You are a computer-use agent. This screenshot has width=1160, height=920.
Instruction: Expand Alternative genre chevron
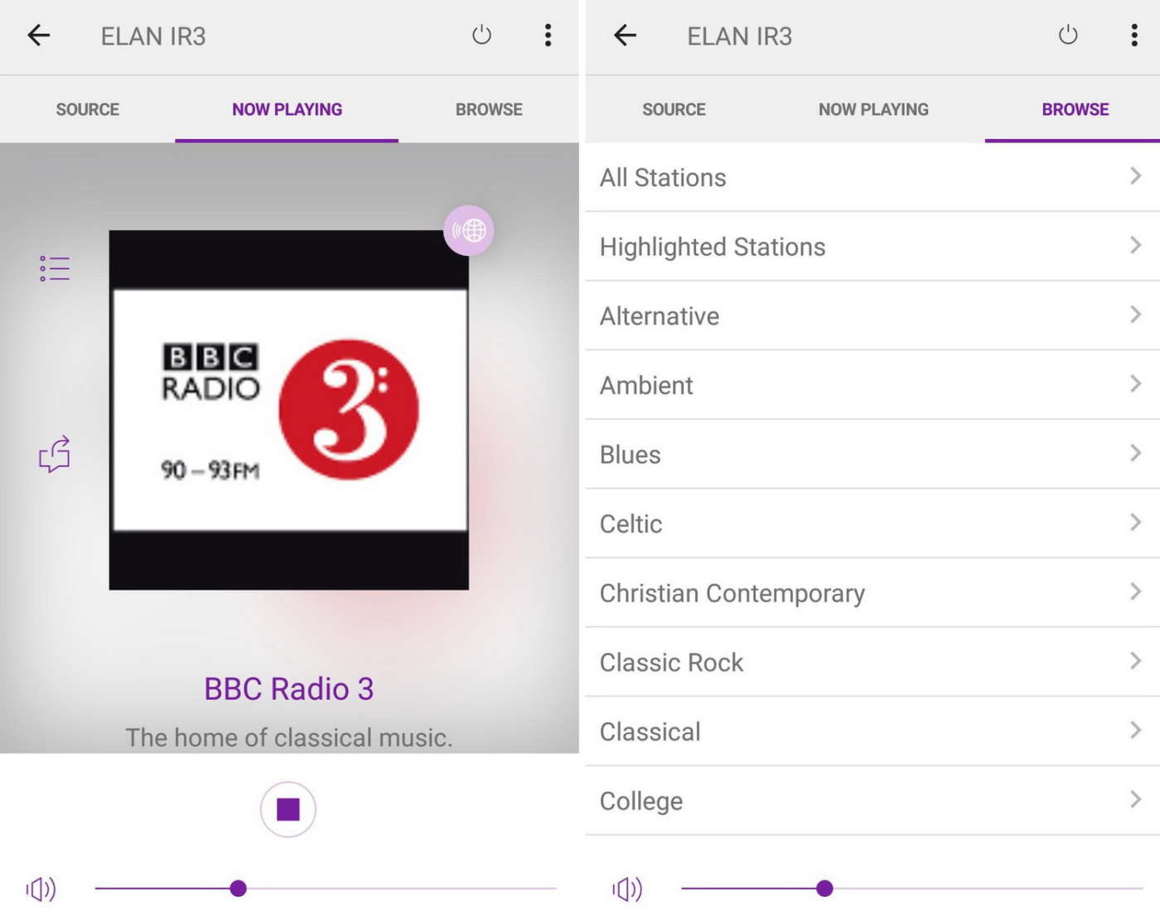(x=1135, y=315)
